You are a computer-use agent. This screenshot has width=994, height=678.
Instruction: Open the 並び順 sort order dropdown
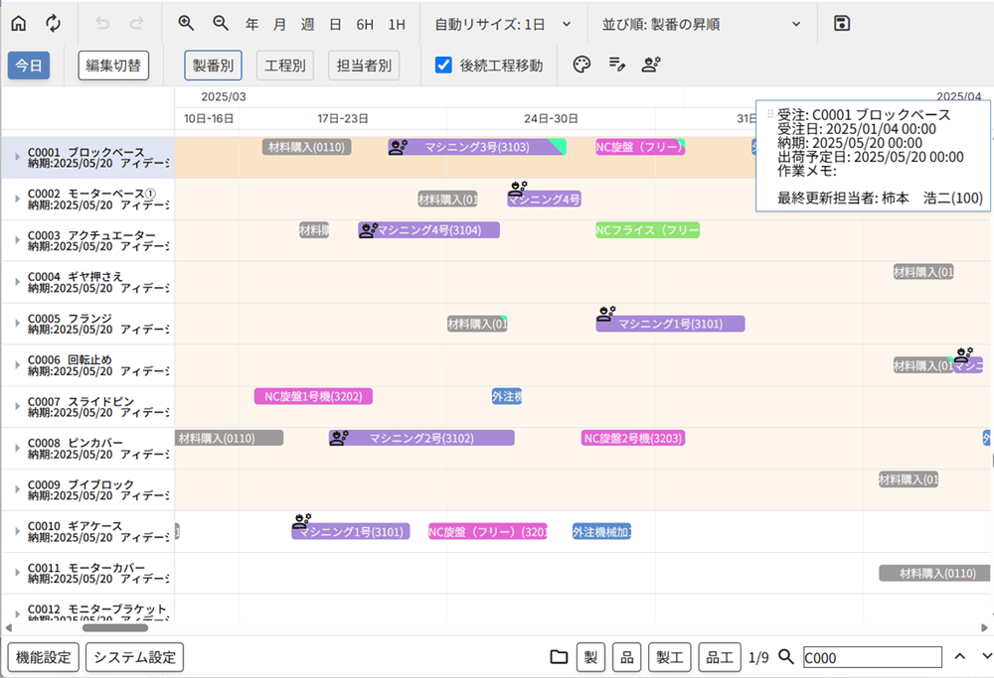(702, 23)
